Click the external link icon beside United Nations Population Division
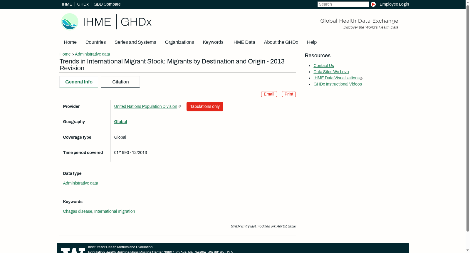 pyautogui.click(x=179, y=107)
